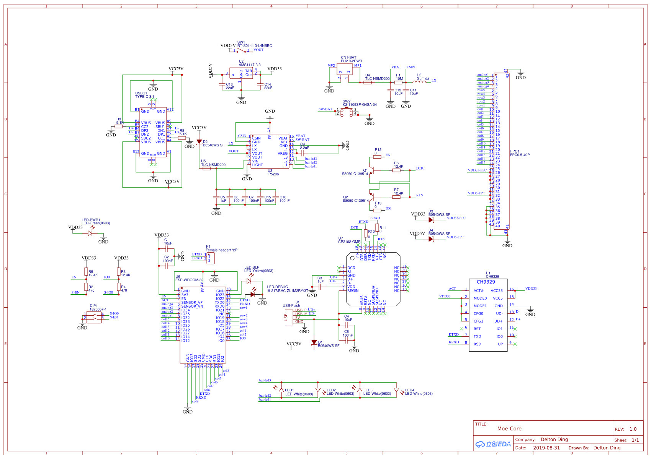Click the RT-S01-113-L4NBBC part label
This screenshot has width=651, height=459.
point(255,46)
